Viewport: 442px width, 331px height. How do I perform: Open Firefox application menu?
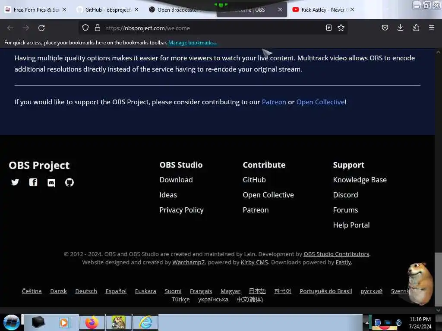click(432, 28)
